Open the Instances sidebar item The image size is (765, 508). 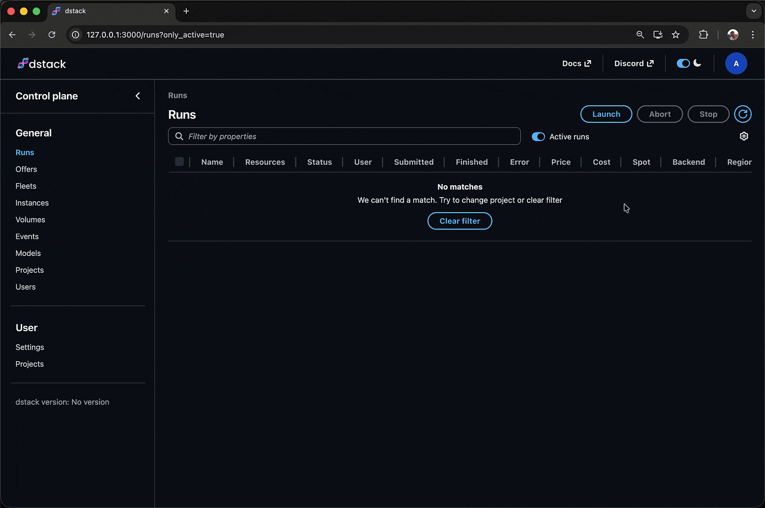(x=32, y=203)
